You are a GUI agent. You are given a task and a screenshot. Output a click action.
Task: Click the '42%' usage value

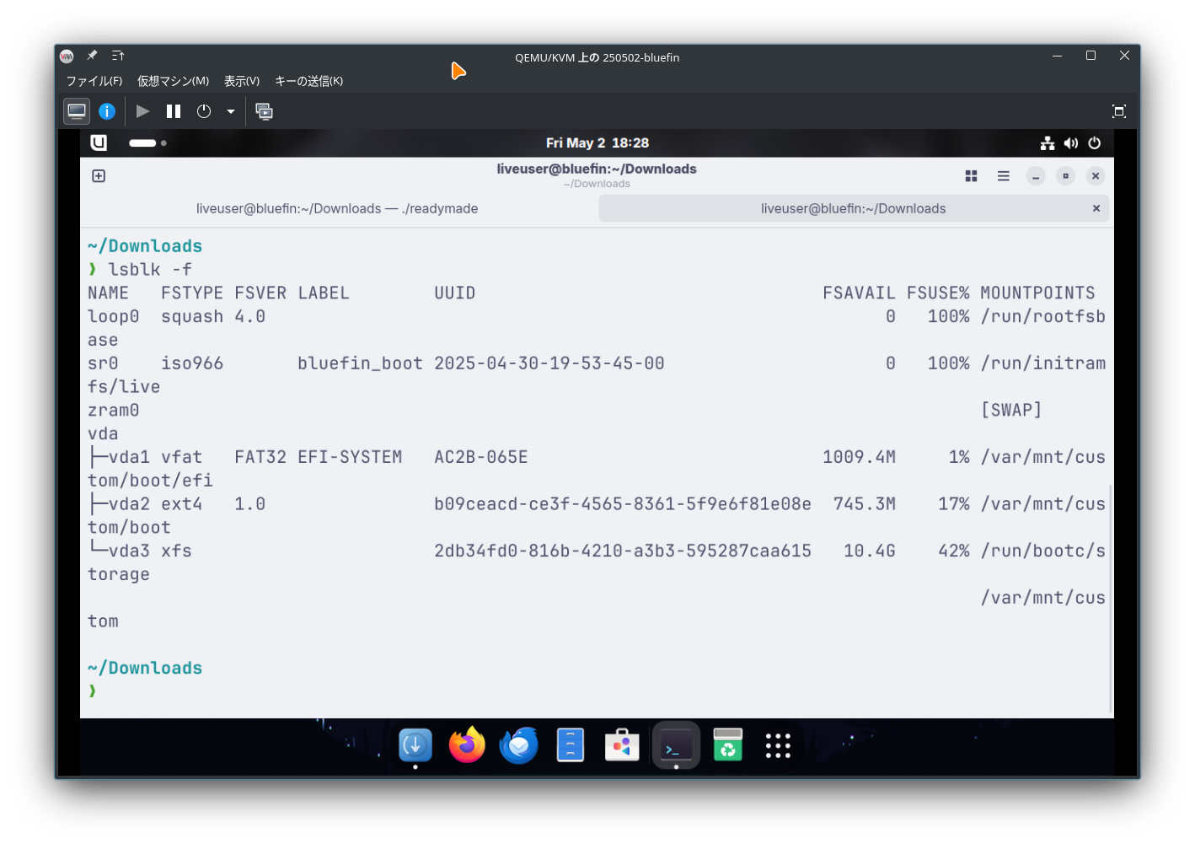(954, 551)
